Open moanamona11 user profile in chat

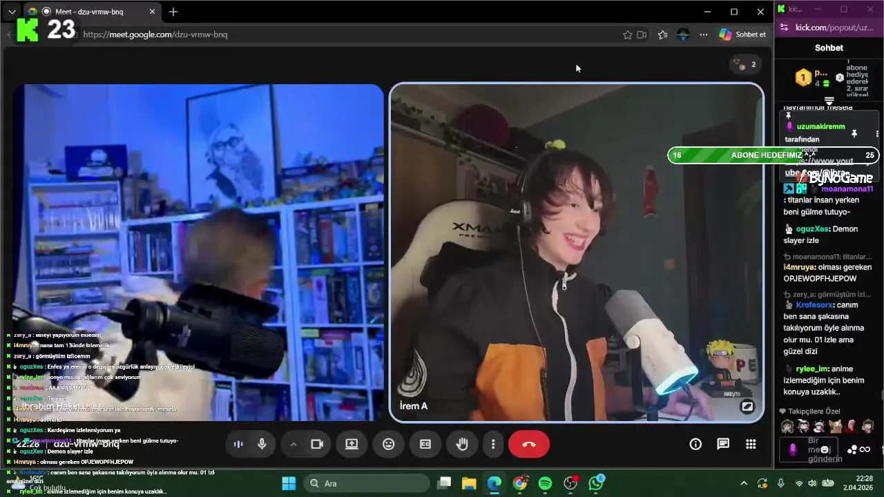(x=847, y=189)
